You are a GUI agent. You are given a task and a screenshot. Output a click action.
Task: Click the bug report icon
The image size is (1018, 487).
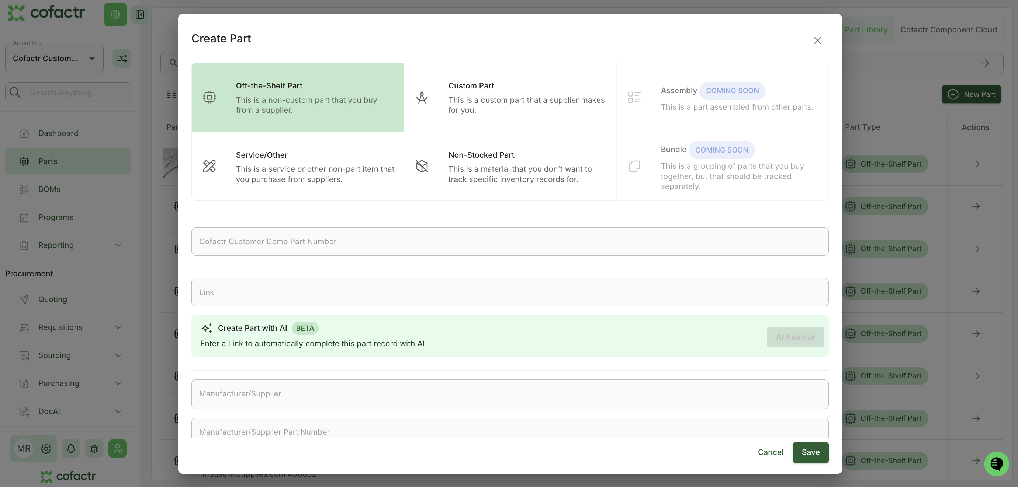pos(94,449)
